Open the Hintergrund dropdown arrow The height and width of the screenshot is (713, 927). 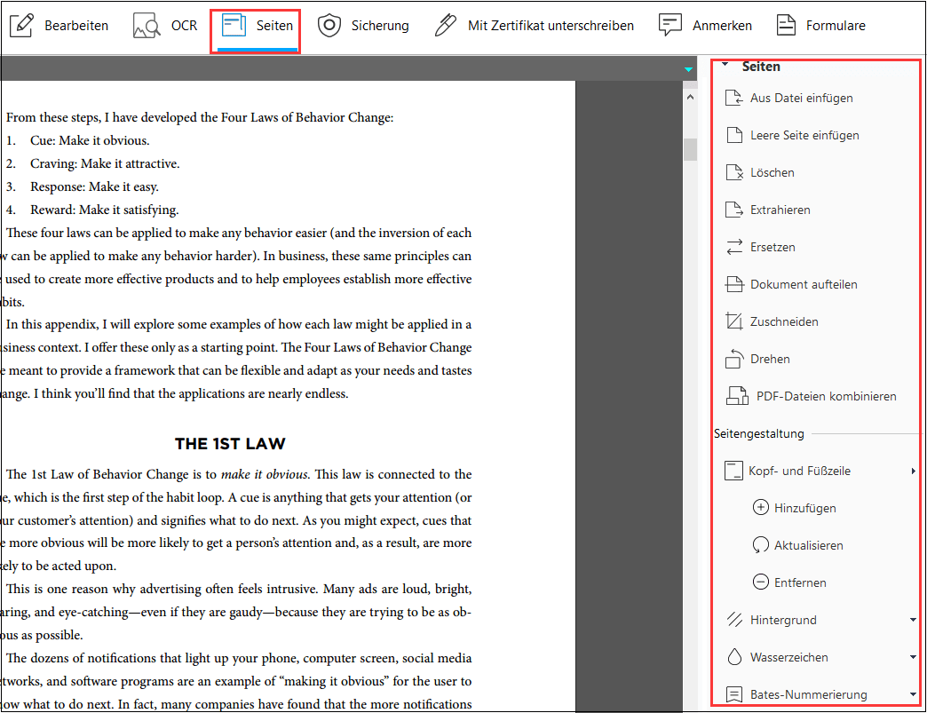[914, 620]
